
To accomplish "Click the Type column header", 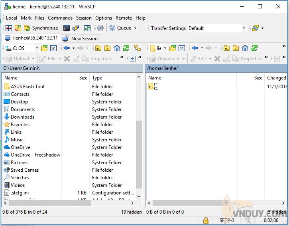I will pyautogui.click(x=97, y=78).
